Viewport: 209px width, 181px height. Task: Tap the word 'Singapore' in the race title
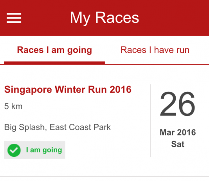point(28,90)
